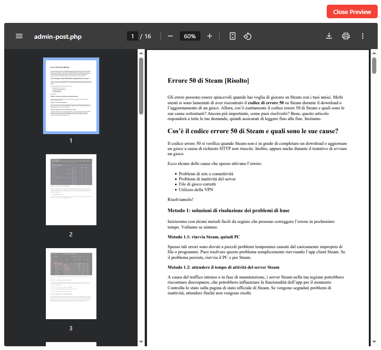Click the zoom out minus icon
The width and height of the screenshot is (381, 350).
tap(170, 36)
